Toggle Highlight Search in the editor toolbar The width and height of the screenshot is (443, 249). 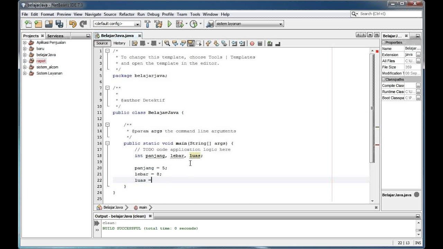tap(191, 43)
